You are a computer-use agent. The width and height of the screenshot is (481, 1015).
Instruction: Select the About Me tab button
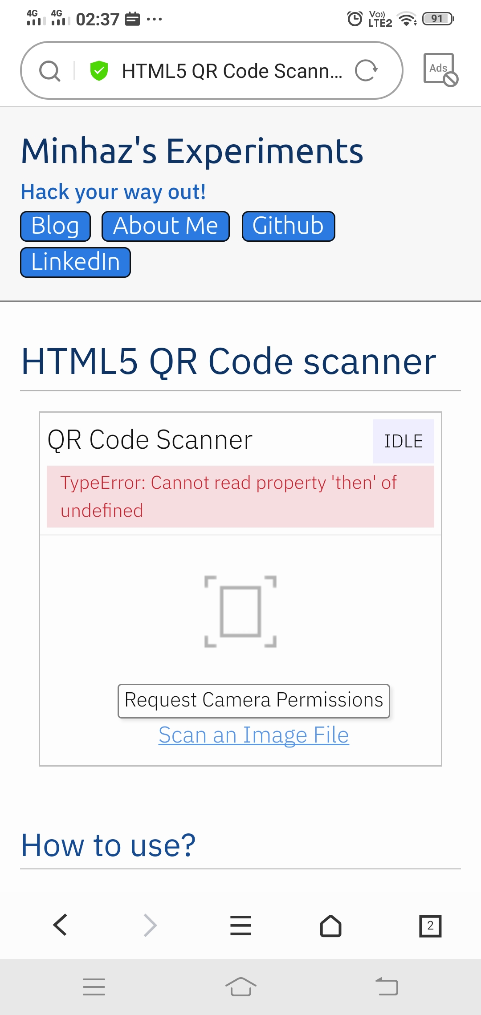coord(165,226)
